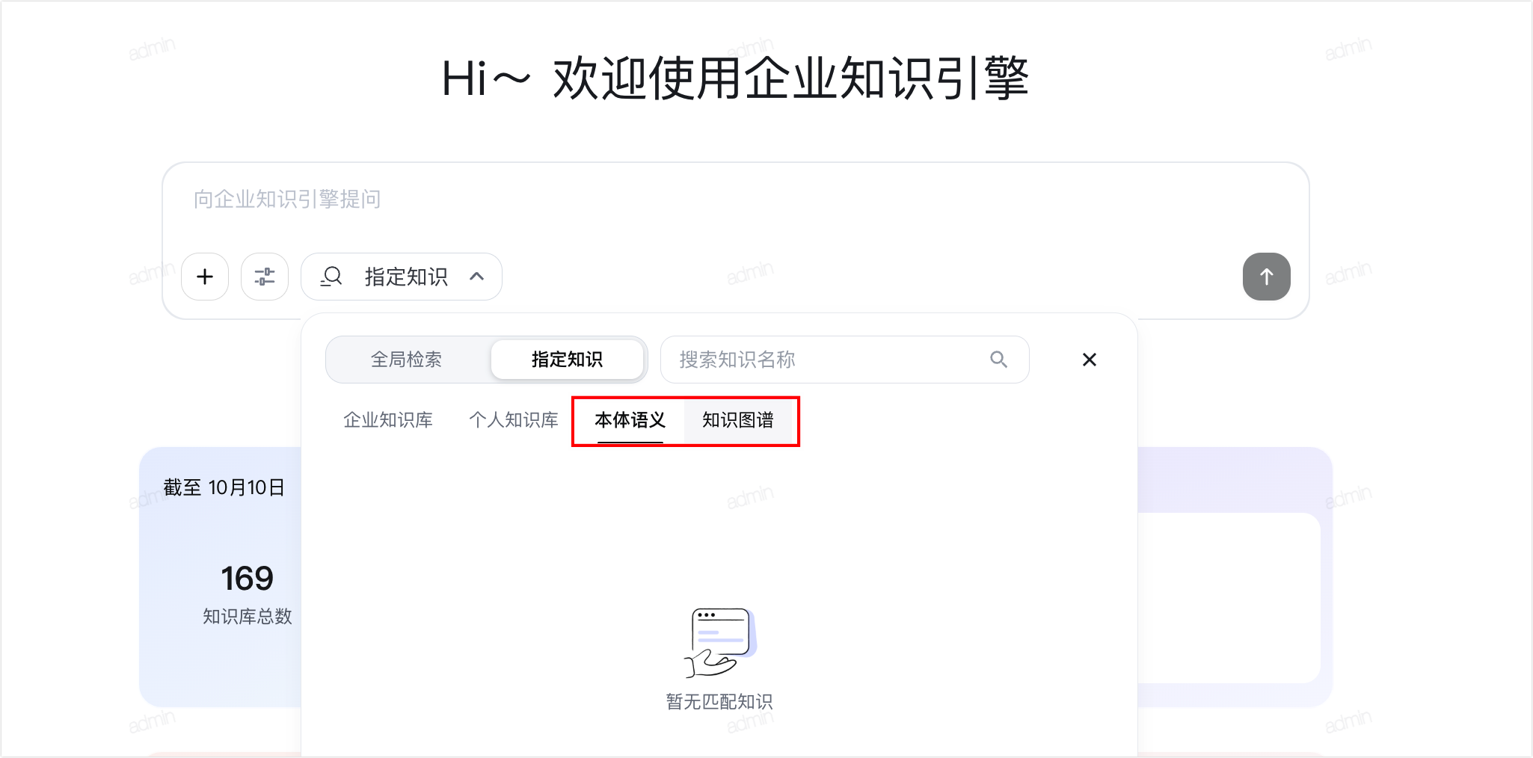Close the knowledge selection popup
The width and height of the screenshot is (1533, 758).
(1090, 360)
